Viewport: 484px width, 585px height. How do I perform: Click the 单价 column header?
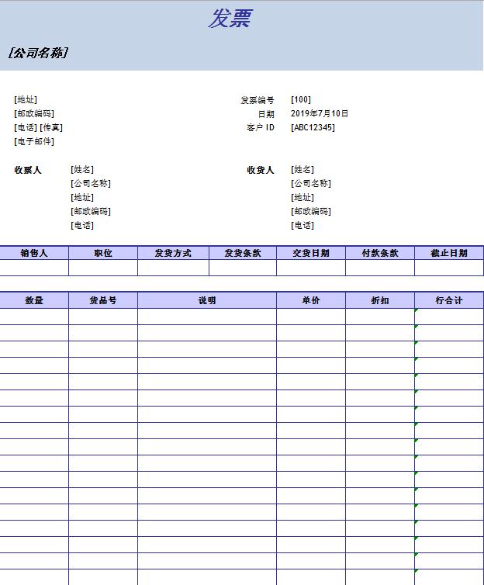(x=310, y=300)
